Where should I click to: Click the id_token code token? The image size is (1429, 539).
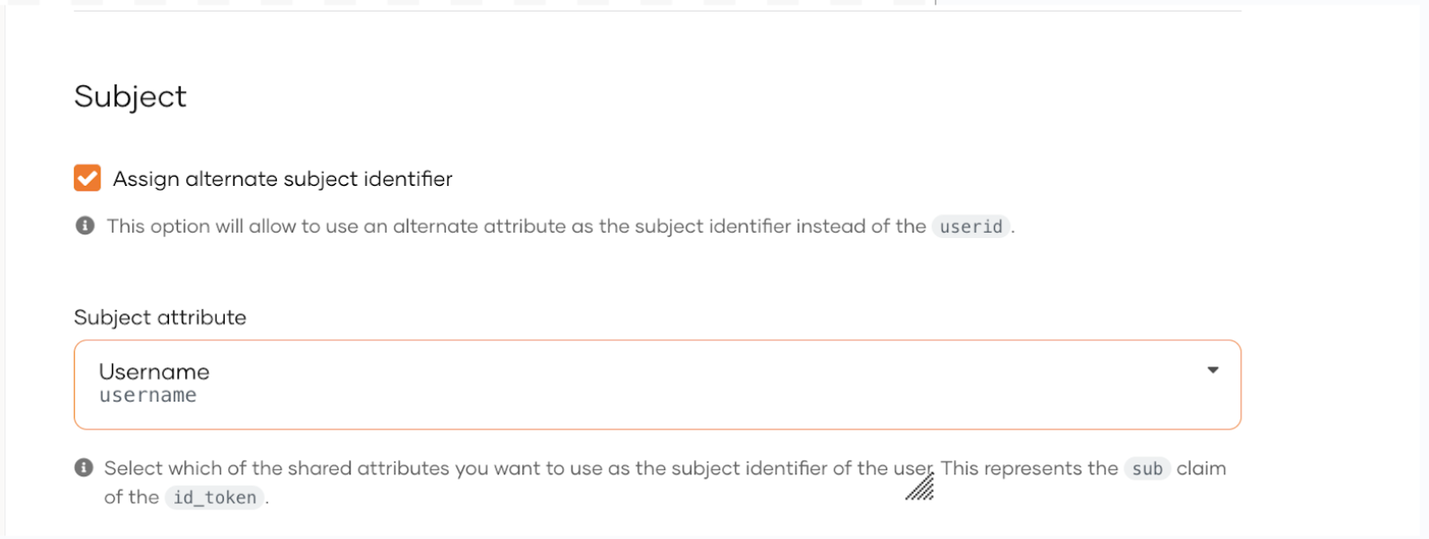pyautogui.click(x=213, y=497)
